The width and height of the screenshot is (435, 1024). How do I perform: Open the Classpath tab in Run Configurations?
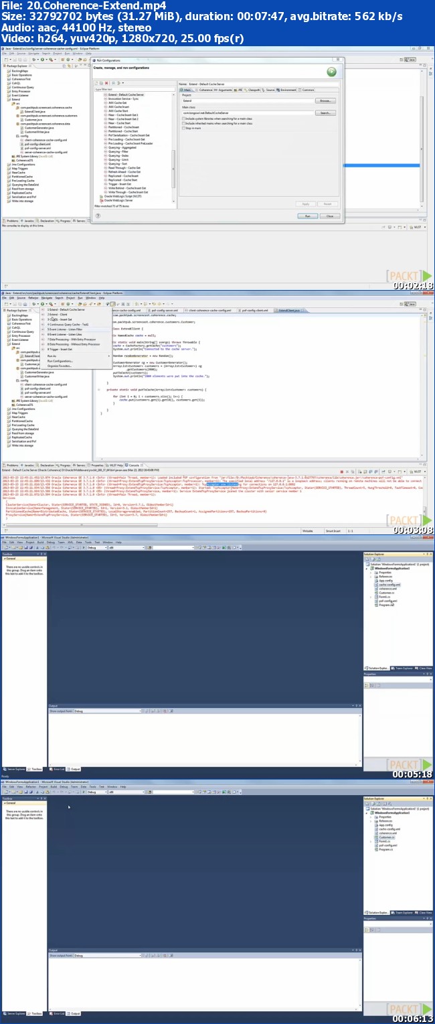tap(254, 89)
